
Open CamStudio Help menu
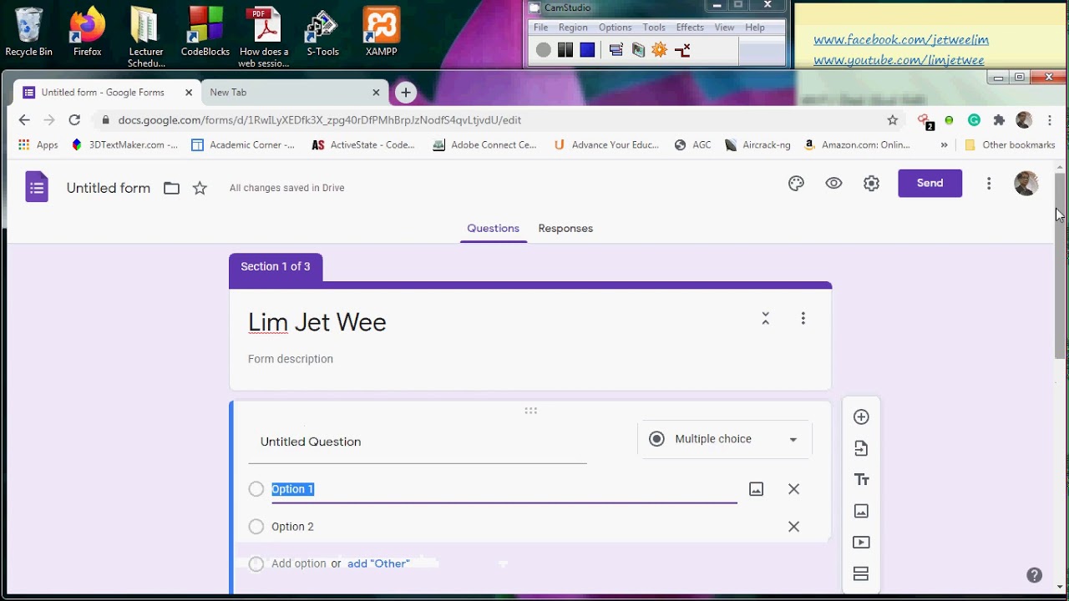click(x=755, y=28)
